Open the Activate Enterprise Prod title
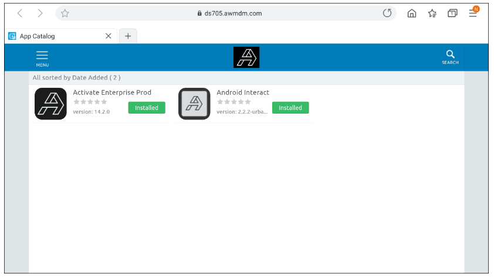The image size is (494, 277). 112,93
